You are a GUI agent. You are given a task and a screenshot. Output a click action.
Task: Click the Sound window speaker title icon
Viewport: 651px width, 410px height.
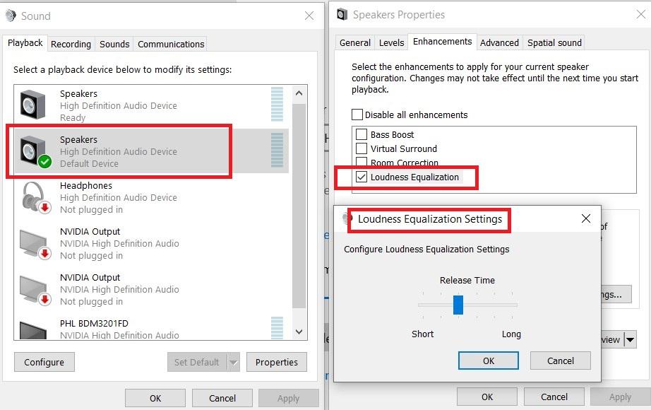click(x=11, y=16)
